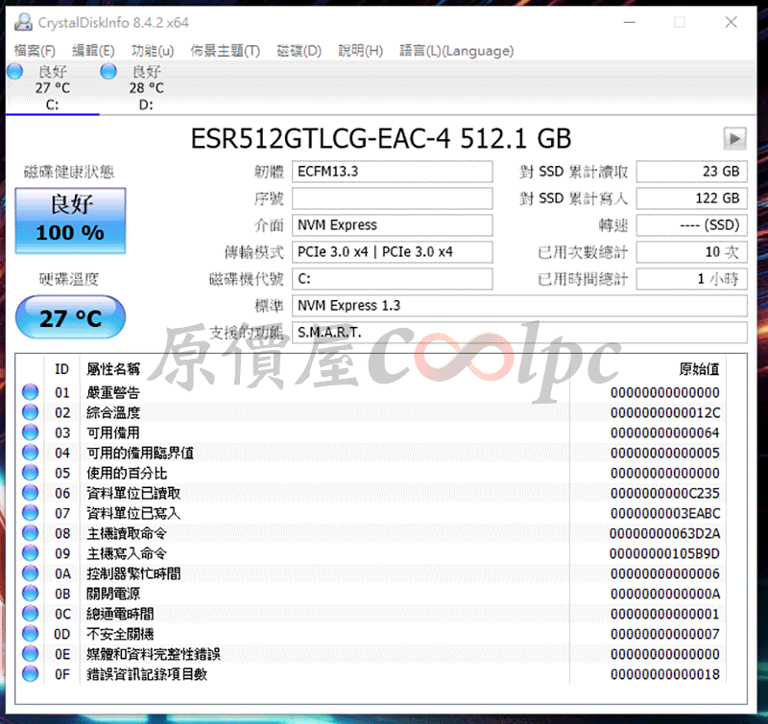Click raw value 00000000063D2A for 主機讀取命令
The image size is (768, 724).
pyautogui.click(x=664, y=533)
